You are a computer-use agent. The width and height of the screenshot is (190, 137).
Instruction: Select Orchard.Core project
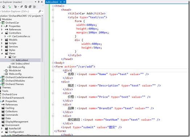9,94
